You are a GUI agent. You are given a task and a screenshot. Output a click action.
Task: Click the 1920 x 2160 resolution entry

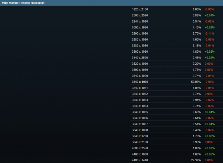click(x=140, y=9)
